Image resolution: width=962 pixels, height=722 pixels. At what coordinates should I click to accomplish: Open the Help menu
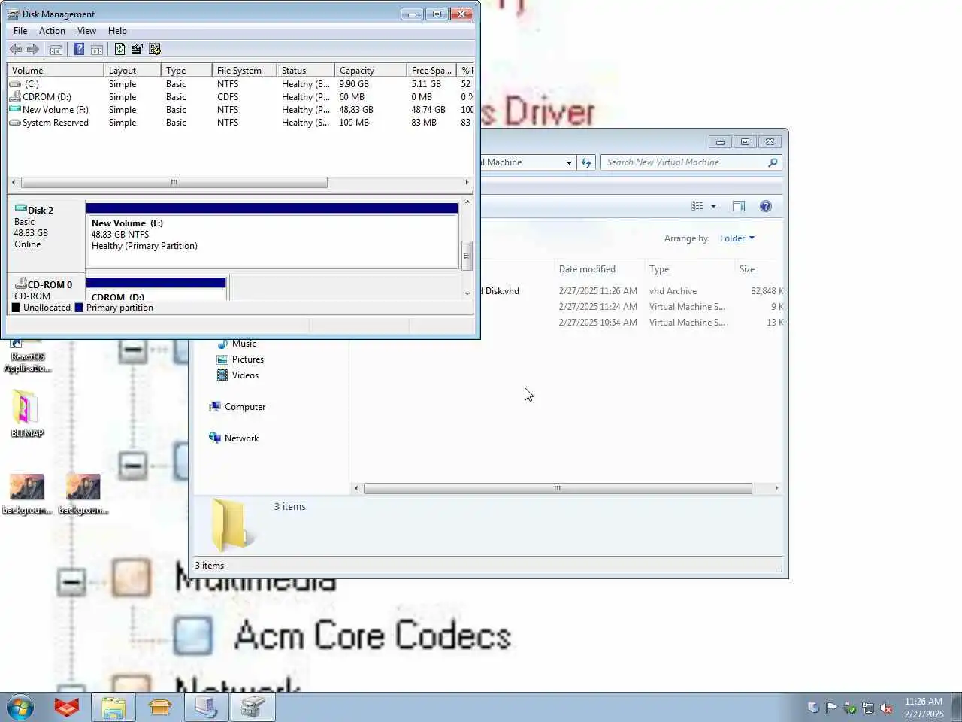[x=117, y=31]
